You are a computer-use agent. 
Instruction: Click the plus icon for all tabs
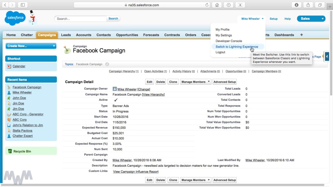302,35
